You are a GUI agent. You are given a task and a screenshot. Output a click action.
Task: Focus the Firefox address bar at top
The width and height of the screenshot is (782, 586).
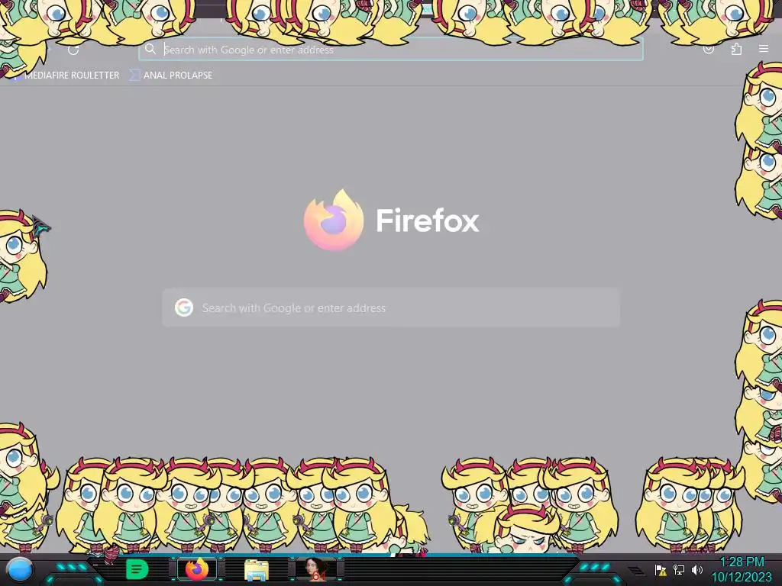coord(390,50)
